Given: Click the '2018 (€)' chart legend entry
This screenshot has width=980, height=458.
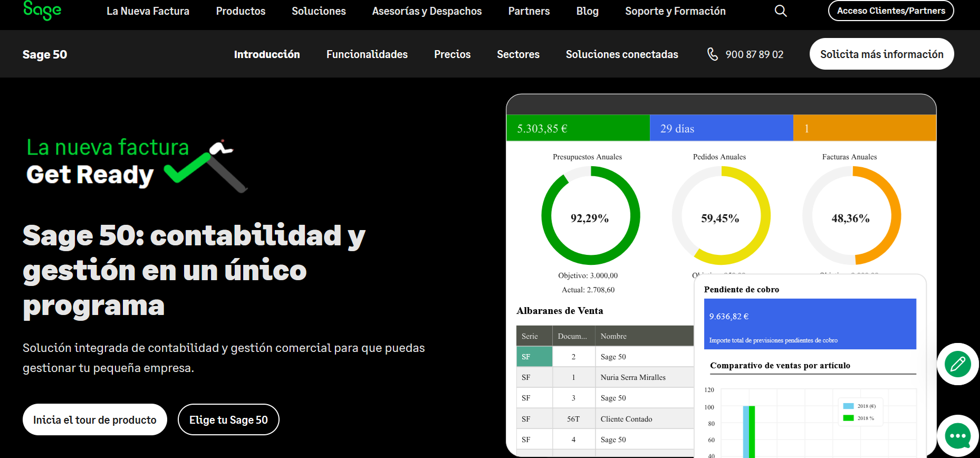Looking at the screenshot, I should [x=860, y=406].
